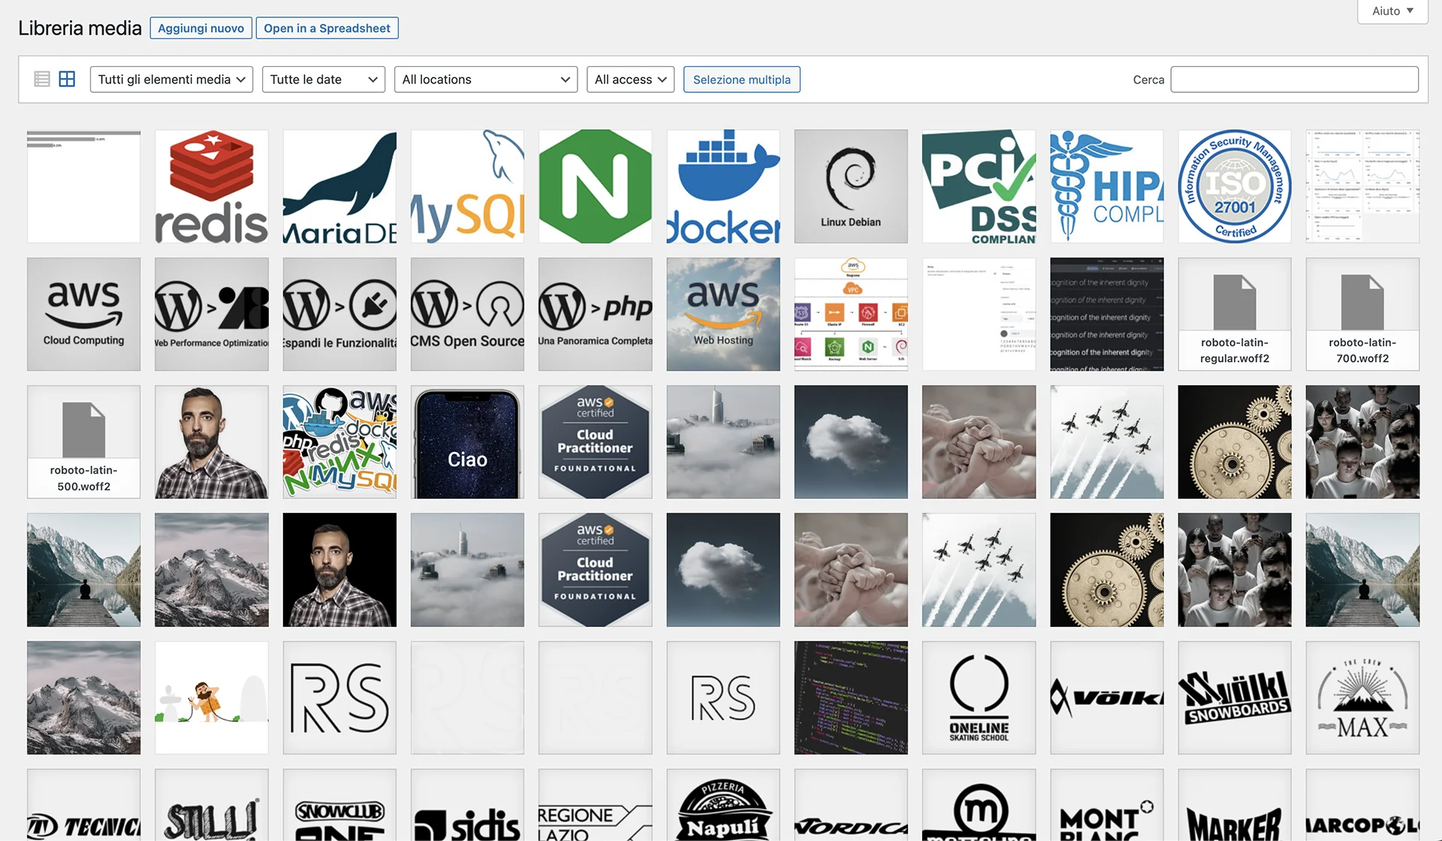
Task: Open the phone mockup 'Ciao' image
Action: (x=467, y=442)
